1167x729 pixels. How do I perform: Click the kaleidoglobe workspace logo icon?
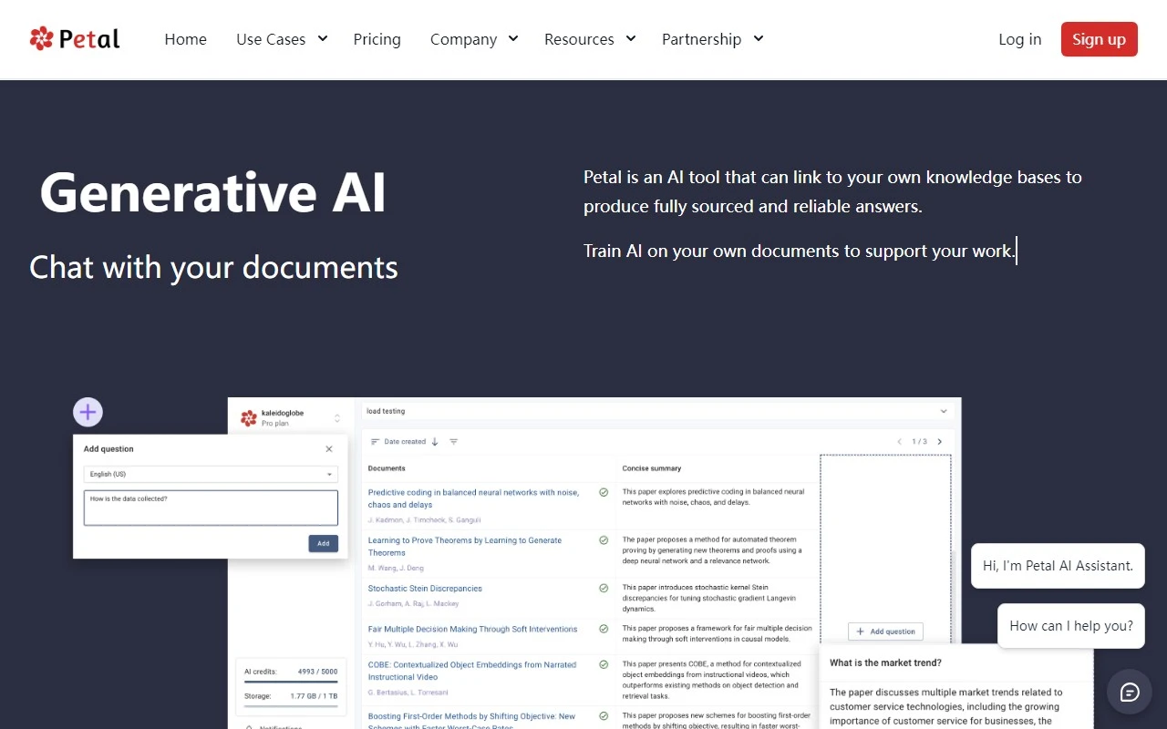point(249,418)
